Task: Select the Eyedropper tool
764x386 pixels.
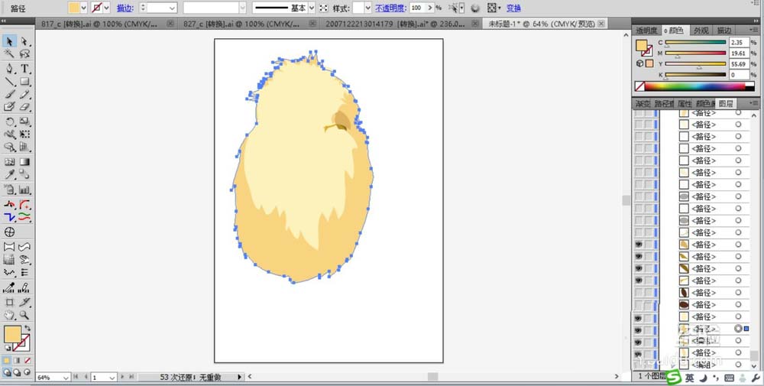Action: coord(9,174)
